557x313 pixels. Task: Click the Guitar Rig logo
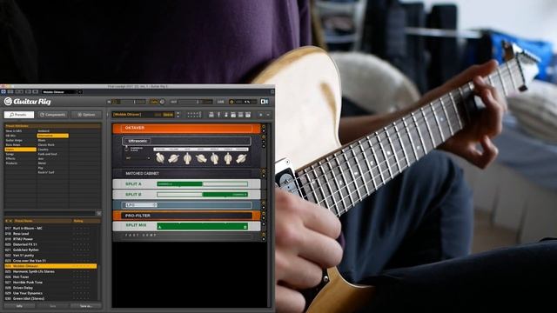click(27, 102)
